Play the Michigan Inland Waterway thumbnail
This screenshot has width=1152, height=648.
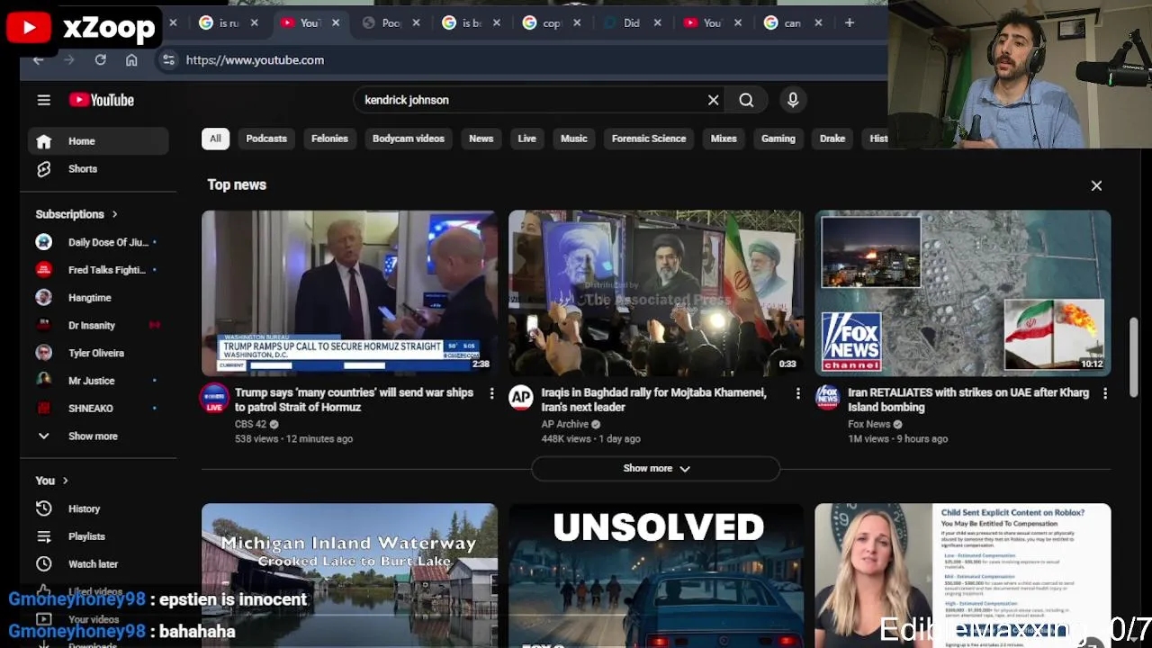(x=349, y=575)
